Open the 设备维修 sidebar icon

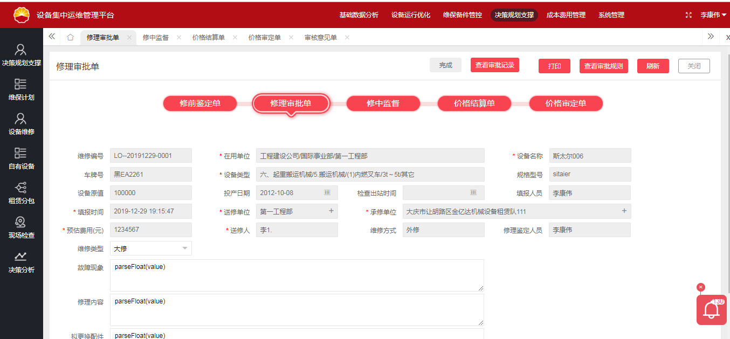coord(21,119)
